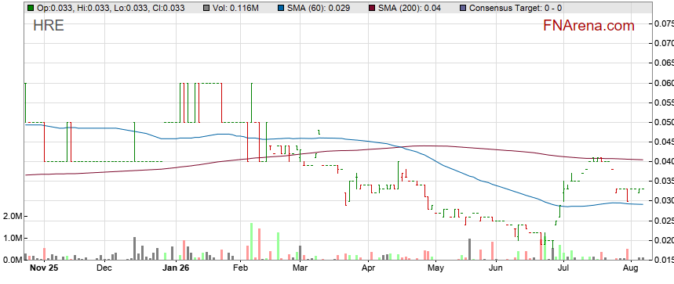Click the 0.025 price axis label
This screenshot has width=674, height=284.
pos(664,221)
